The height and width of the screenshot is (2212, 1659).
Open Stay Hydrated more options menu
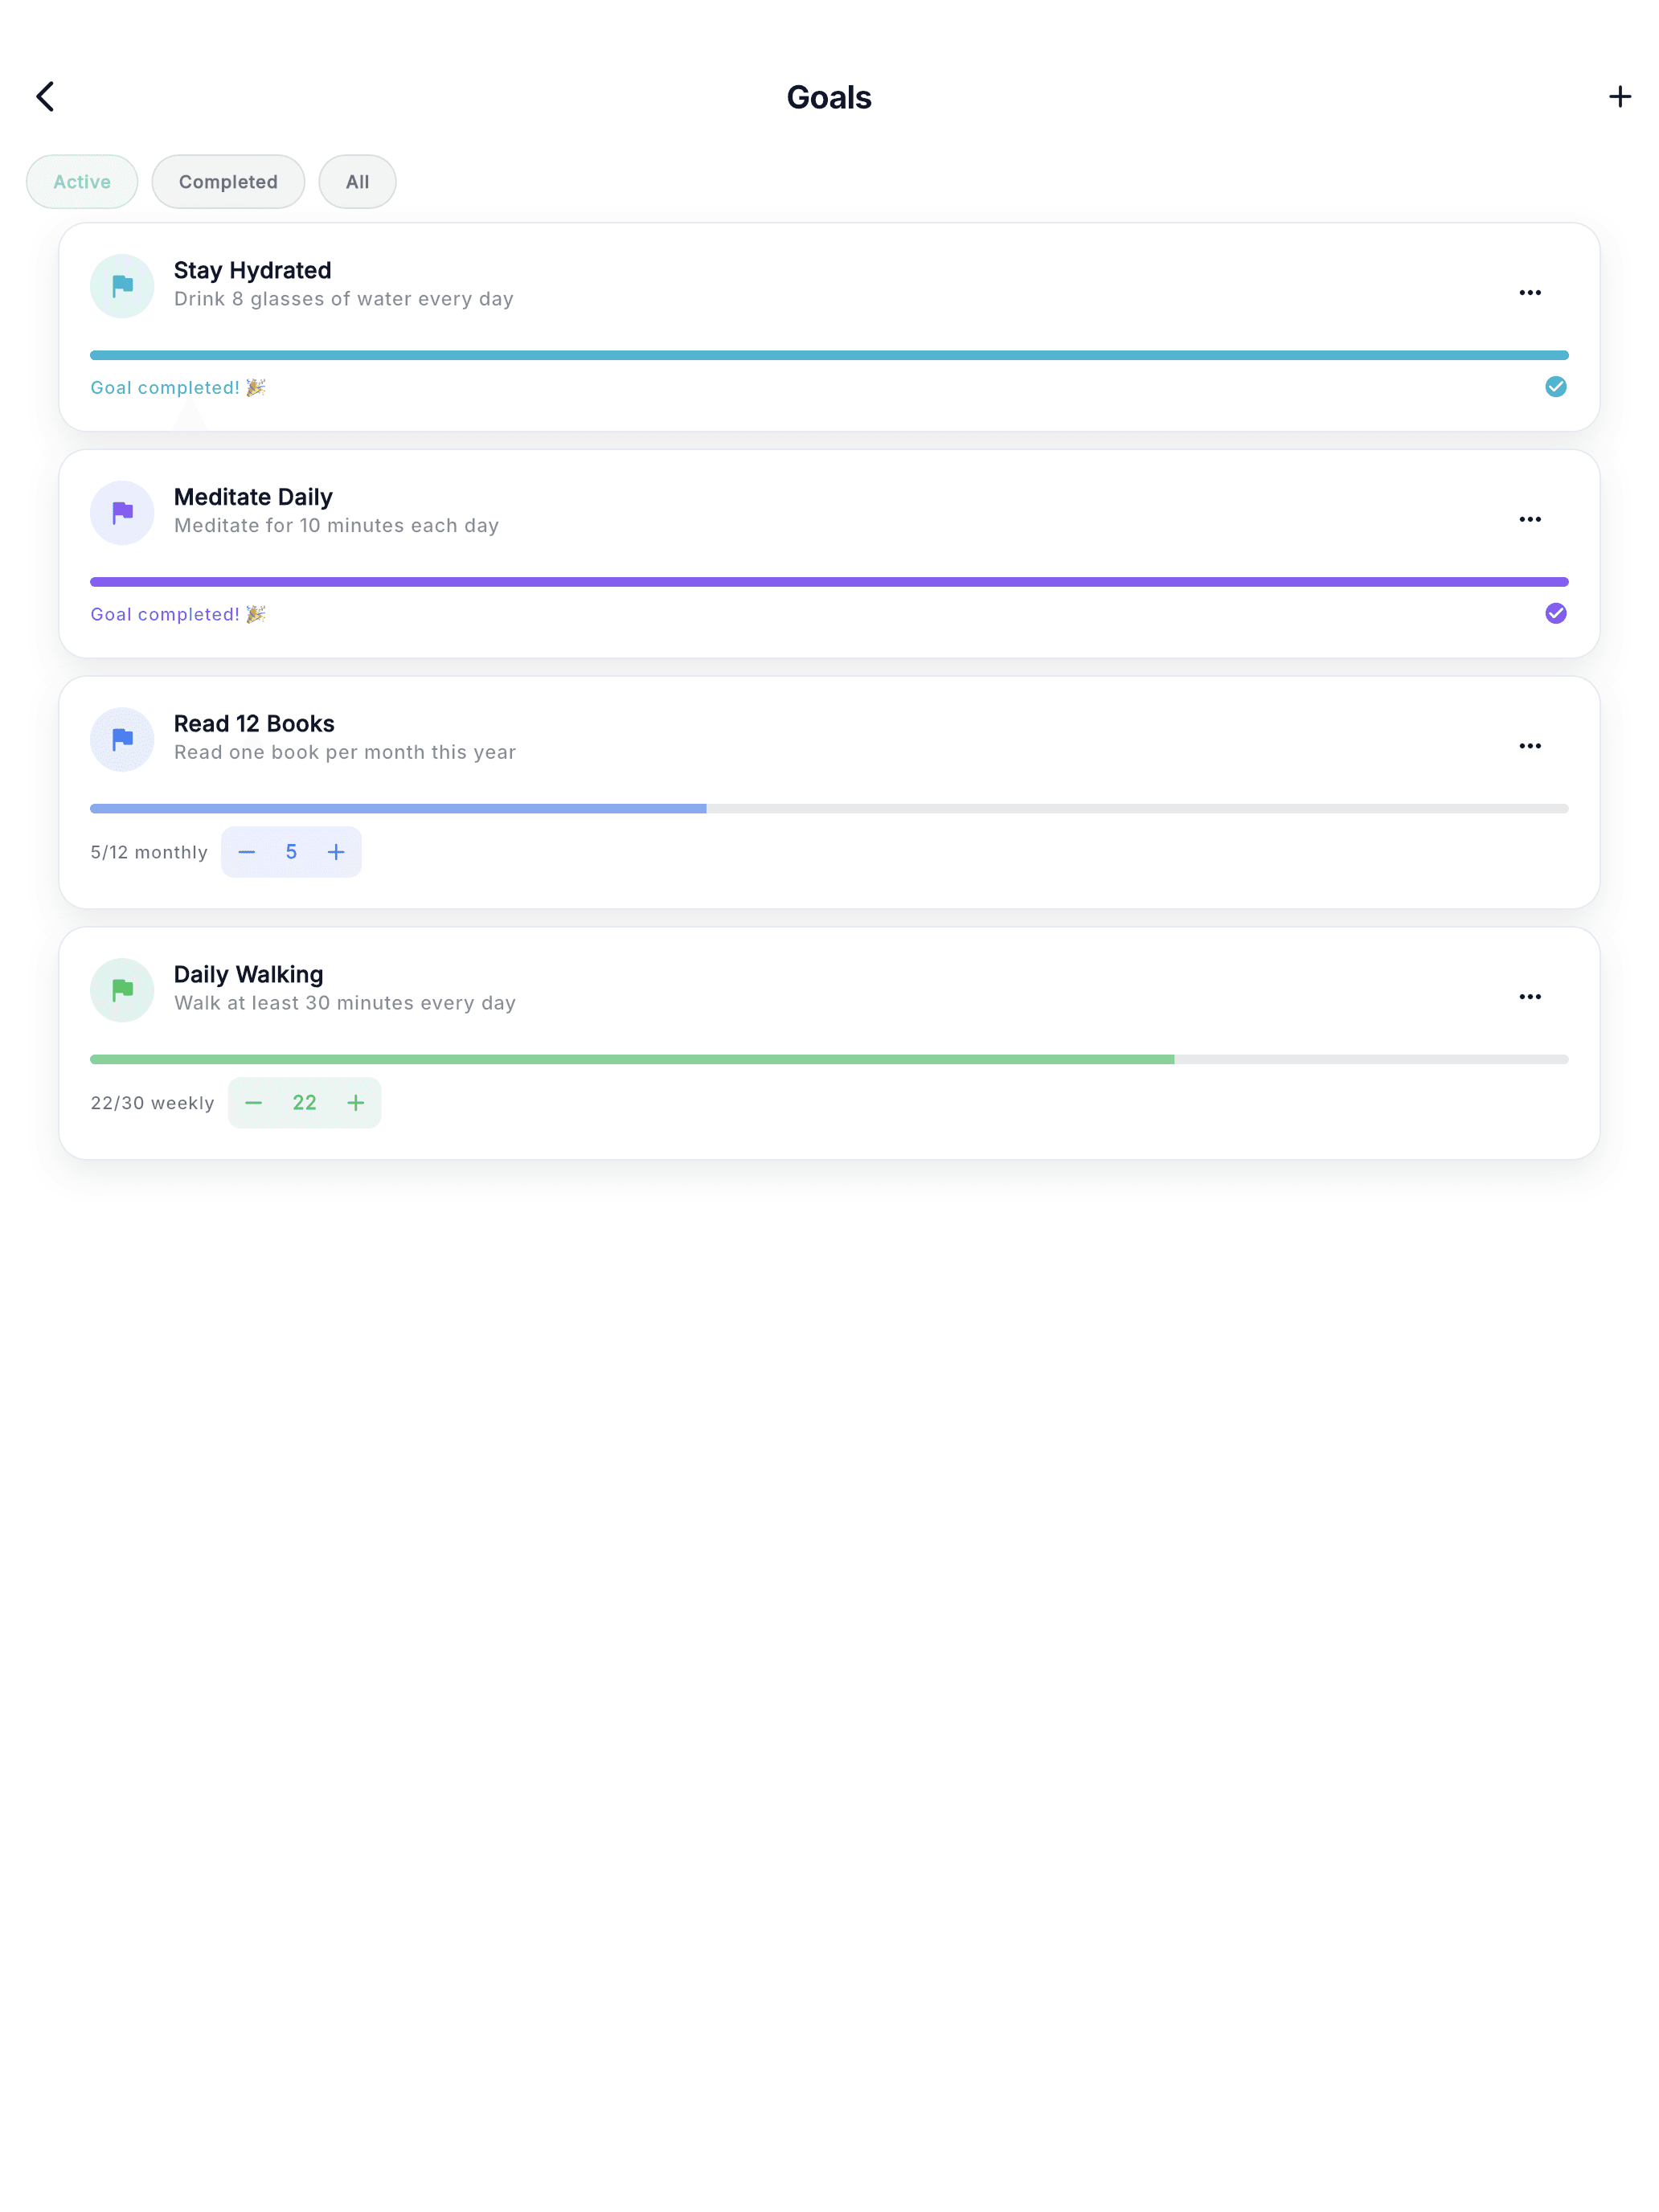tap(1529, 293)
